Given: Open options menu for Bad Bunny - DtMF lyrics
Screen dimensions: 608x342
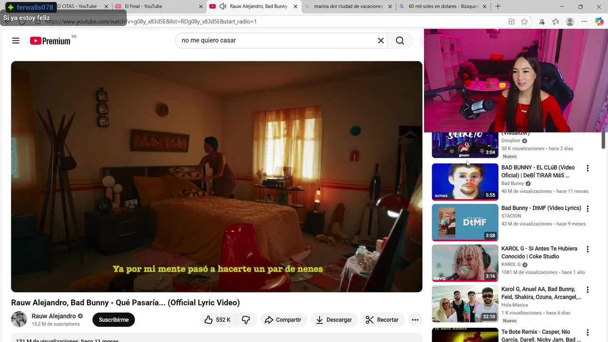Looking at the screenshot, I should (x=588, y=209).
